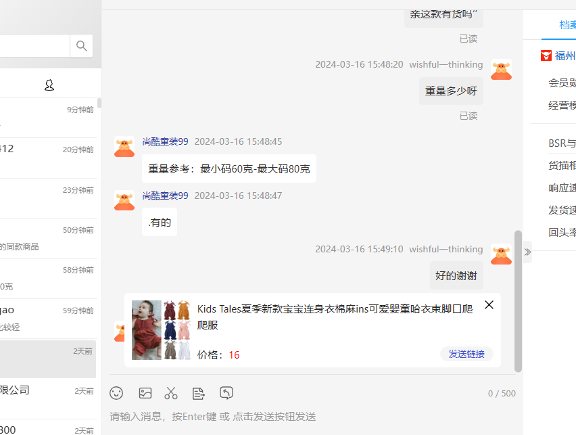
Task: Click the message bubble 好的谢谢
Action: coord(456,276)
